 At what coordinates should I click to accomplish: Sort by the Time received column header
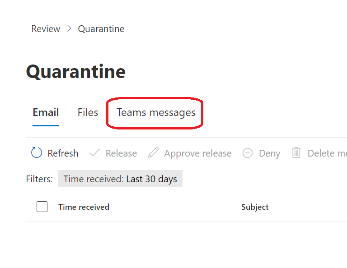pyautogui.click(x=84, y=207)
